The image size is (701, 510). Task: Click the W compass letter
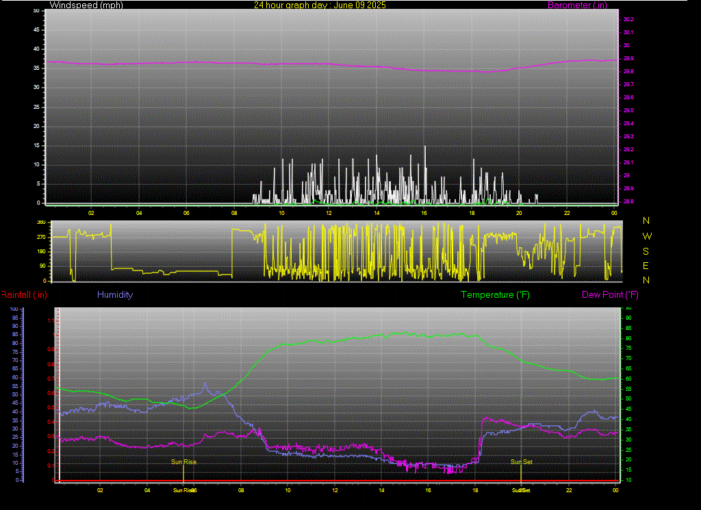647,236
